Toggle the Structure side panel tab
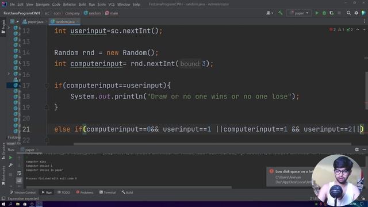Screen dimensions: 368x207 (x=3, y=151)
